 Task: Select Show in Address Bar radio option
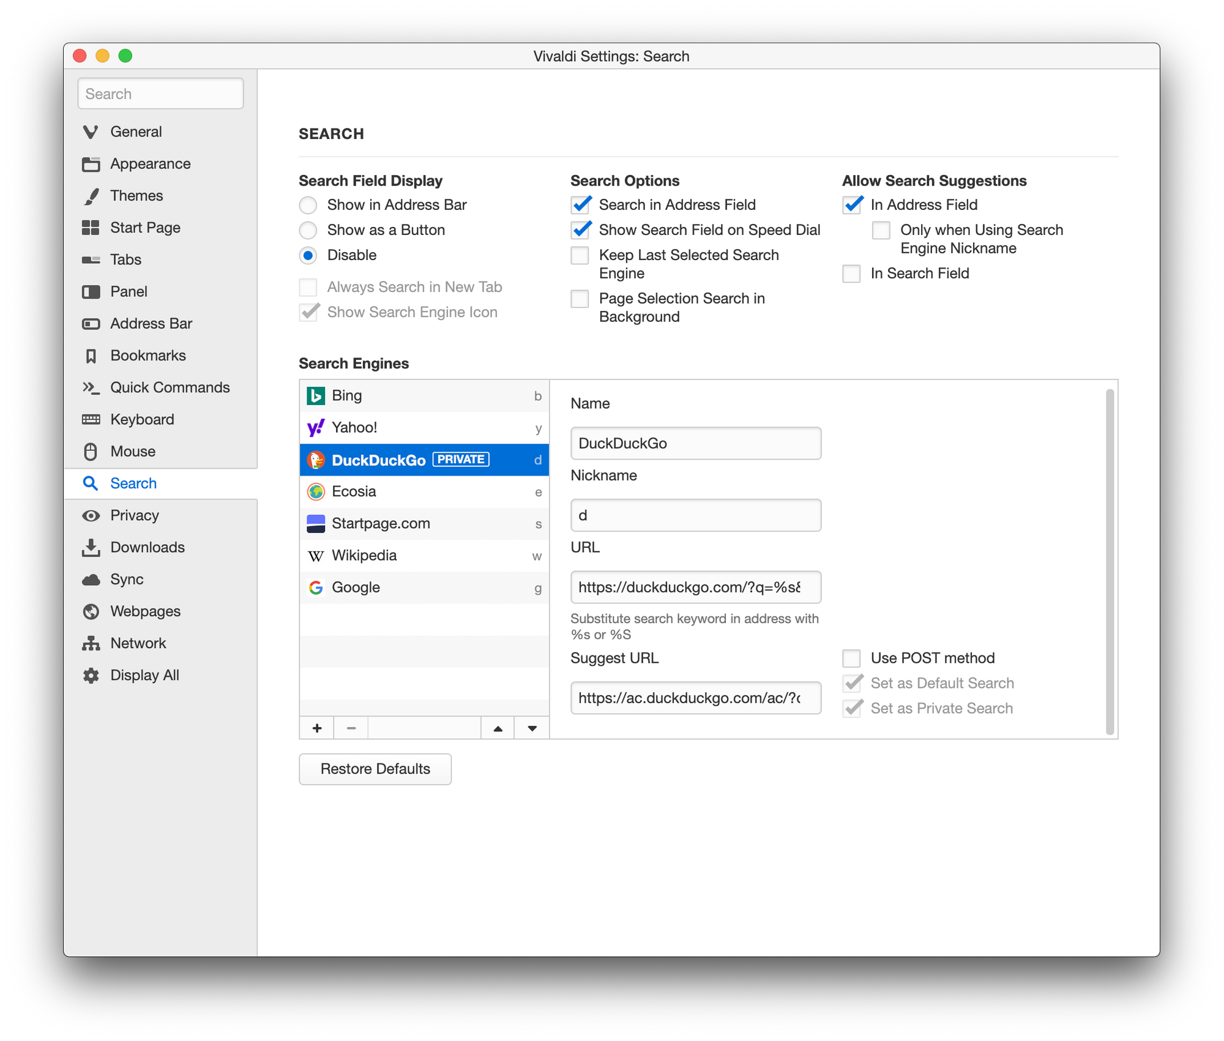point(308,205)
